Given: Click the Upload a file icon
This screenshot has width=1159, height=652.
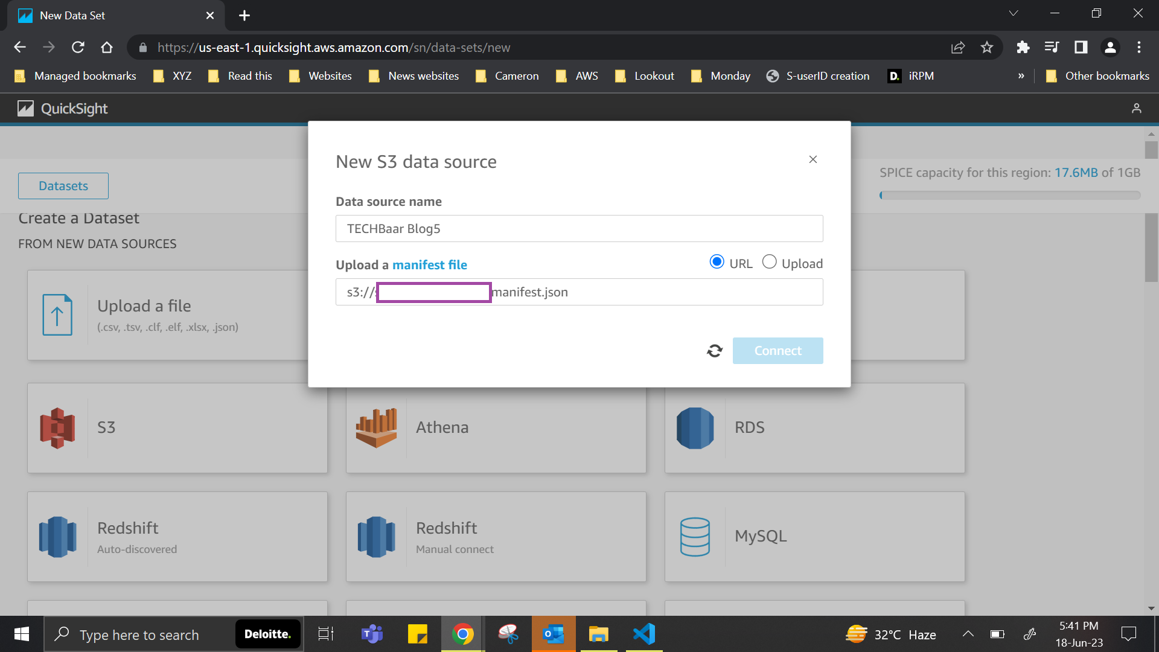Looking at the screenshot, I should pyautogui.click(x=57, y=315).
